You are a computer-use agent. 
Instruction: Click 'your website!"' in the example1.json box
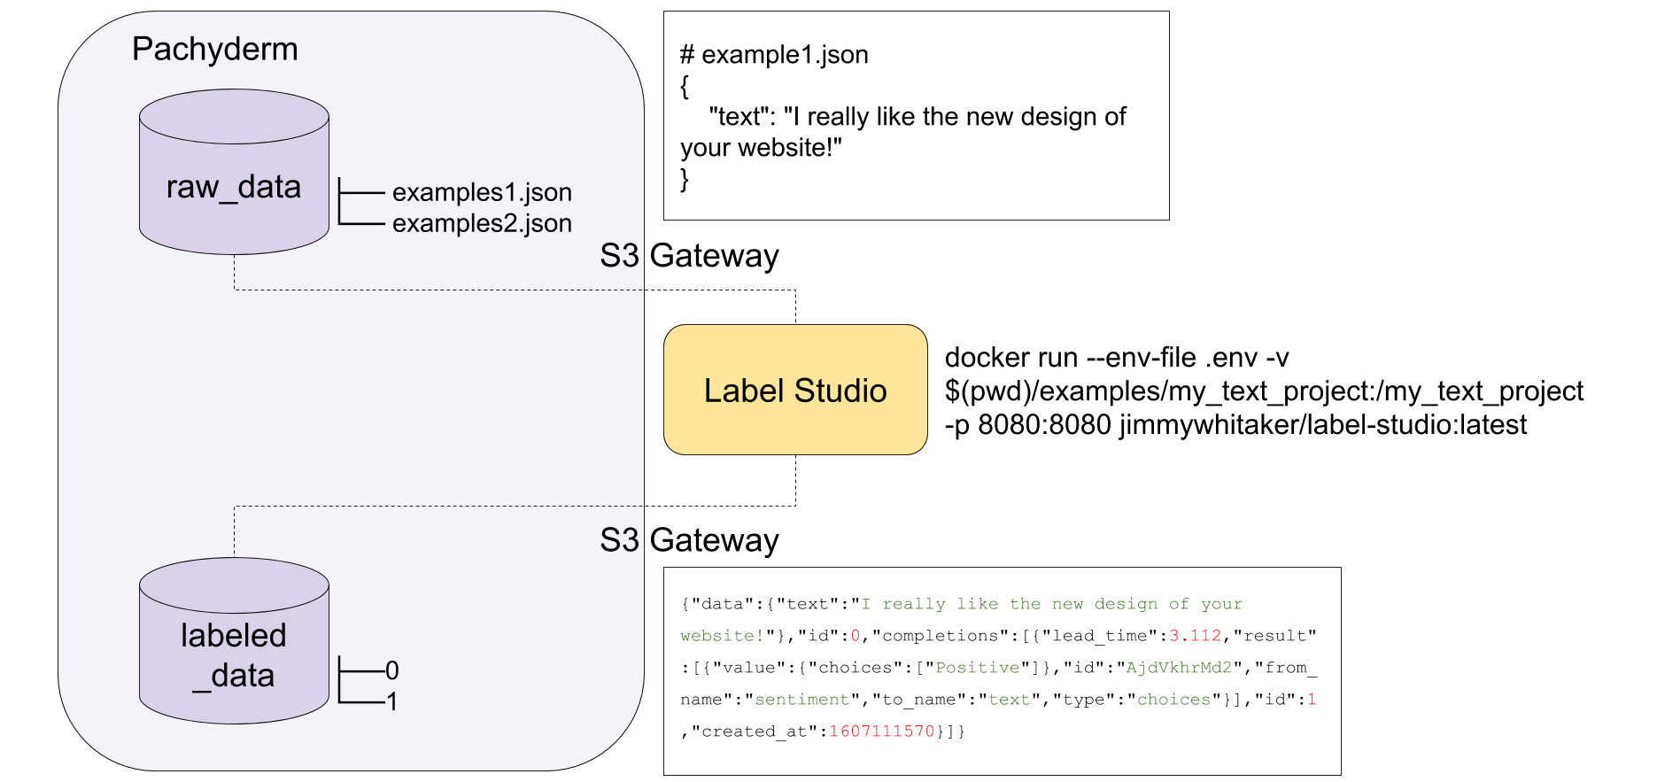761,148
